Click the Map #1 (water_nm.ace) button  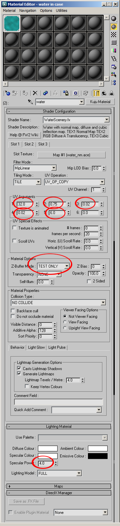point(72,155)
